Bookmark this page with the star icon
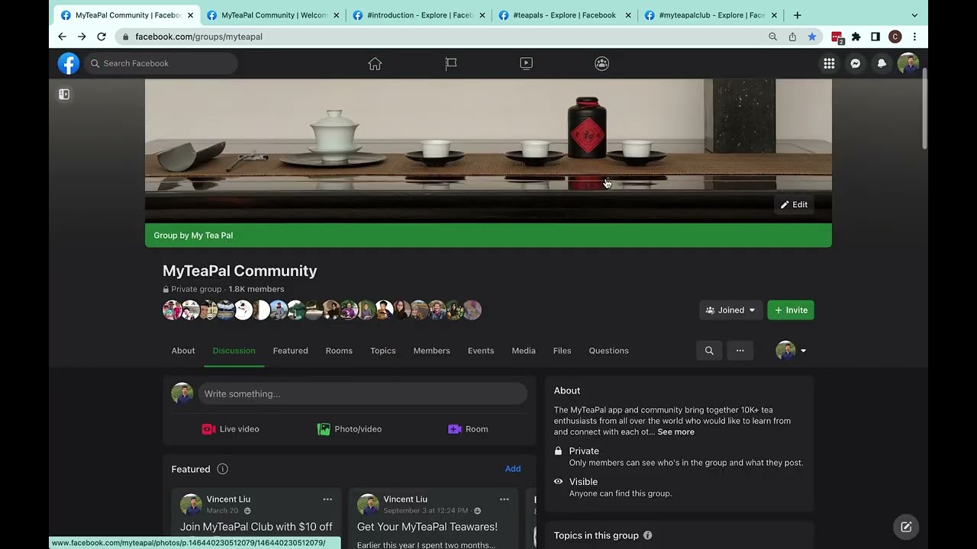 pyautogui.click(x=812, y=37)
